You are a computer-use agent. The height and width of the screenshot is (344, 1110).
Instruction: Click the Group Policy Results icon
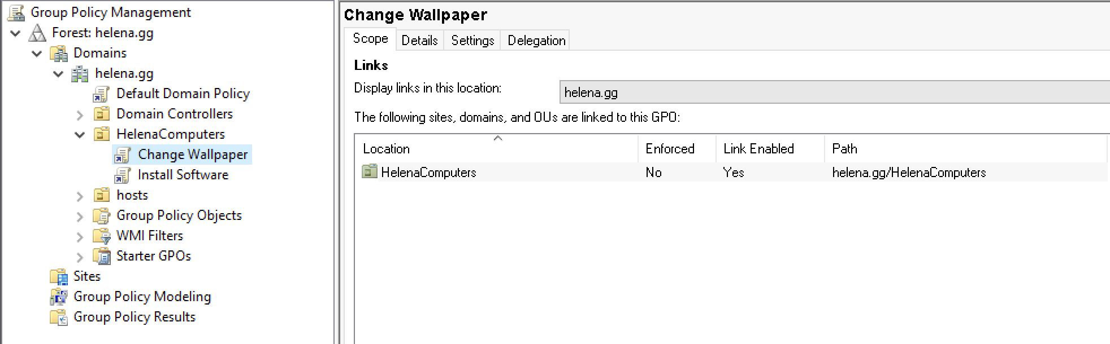click(59, 317)
